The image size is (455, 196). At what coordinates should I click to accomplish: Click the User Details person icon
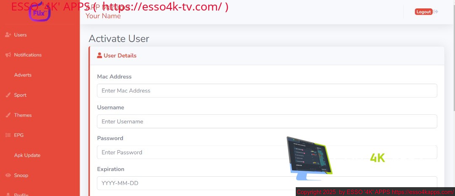click(99, 55)
